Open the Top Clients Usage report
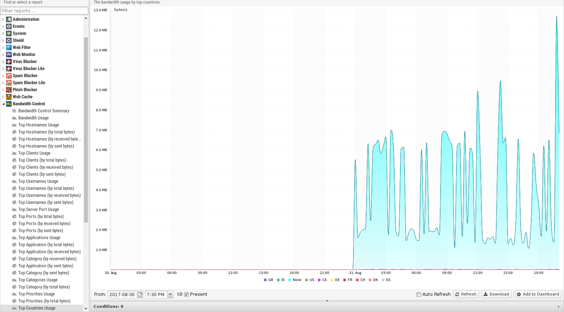Image resolution: width=564 pixels, height=312 pixels. [34, 153]
